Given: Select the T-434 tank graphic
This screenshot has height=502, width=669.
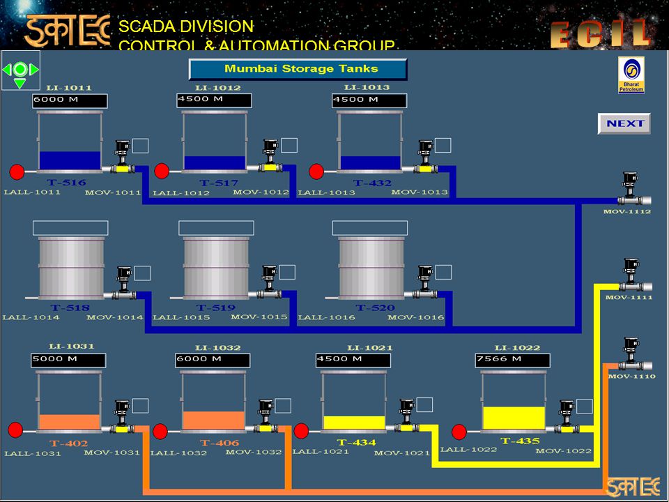Looking at the screenshot, I should point(354,402).
